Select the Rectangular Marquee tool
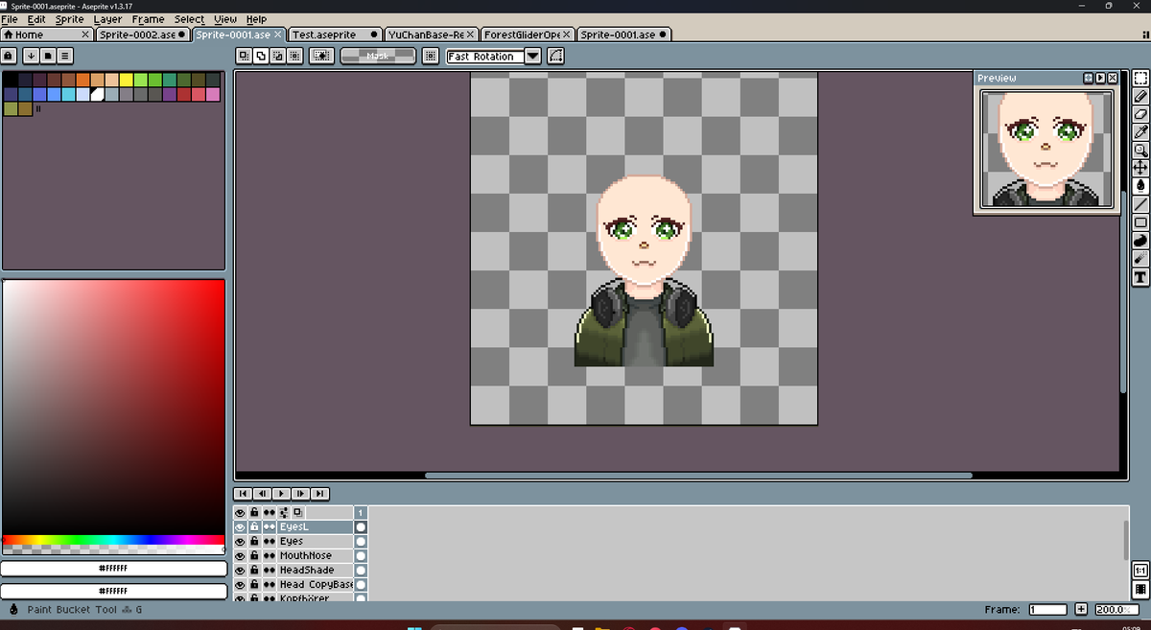The height and width of the screenshot is (630, 1151). coord(1140,78)
